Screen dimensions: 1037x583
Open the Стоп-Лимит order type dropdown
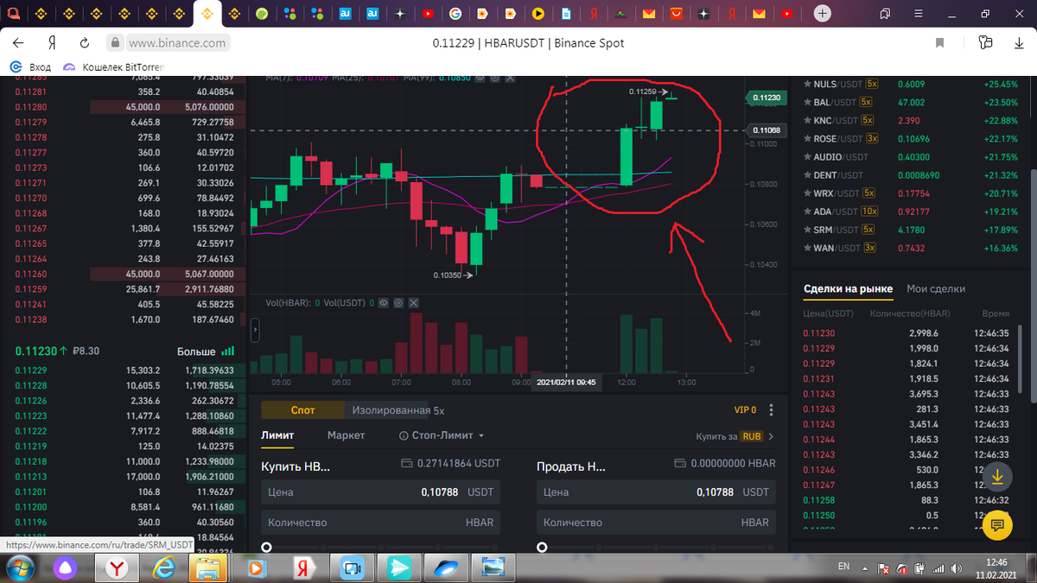(448, 435)
